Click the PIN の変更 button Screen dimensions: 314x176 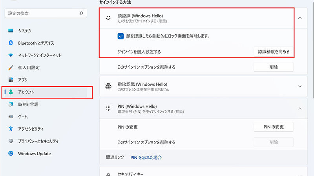click(274, 127)
